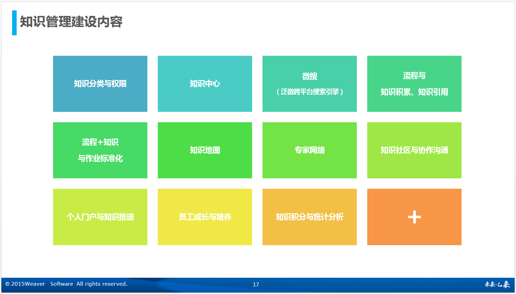The height and width of the screenshot is (294, 516).
Task: Click the blue accent bar beside title
Action: tap(14, 23)
